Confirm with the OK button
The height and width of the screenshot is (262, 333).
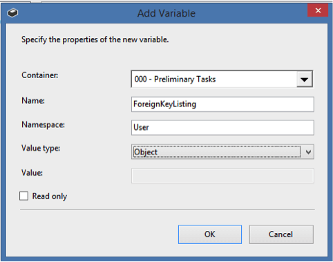(x=210, y=234)
